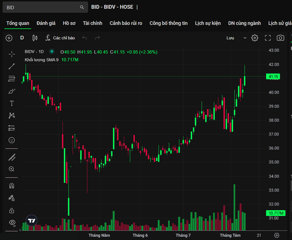Image resolution: width=292 pixels, height=240 pixels.
Task: View the DN cùng ngành tab
Action: (244, 23)
